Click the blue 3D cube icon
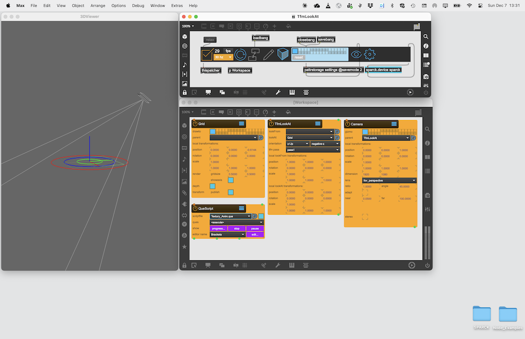The image size is (525, 339). tap(283, 54)
